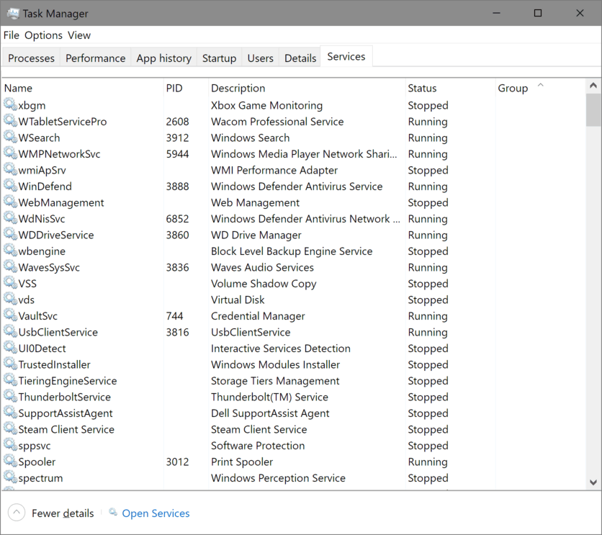Click the Task Manager title bar icon
602x535 pixels.
click(13, 14)
